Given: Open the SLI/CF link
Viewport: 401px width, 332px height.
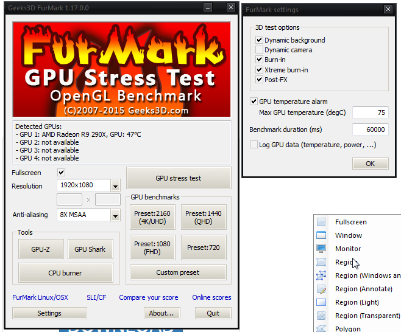Looking at the screenshot, I should pos(96,297).
